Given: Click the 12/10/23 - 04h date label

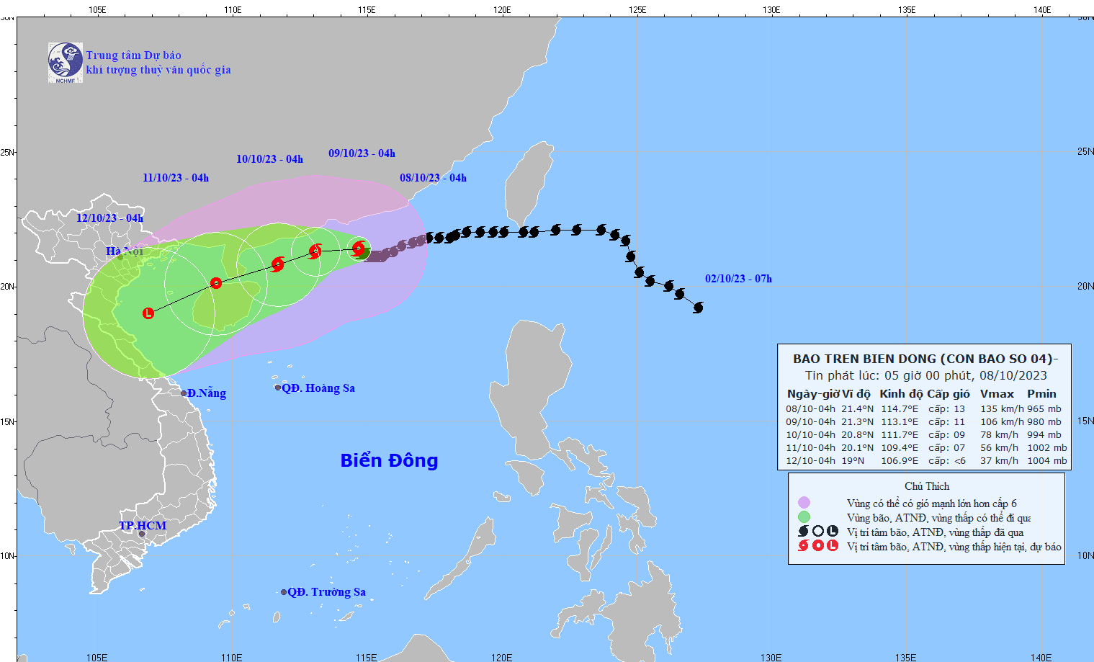Looking at the screenshot, I should (x=109, y=218).
